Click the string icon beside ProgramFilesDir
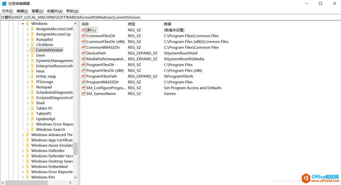 [x=83, y=65]
